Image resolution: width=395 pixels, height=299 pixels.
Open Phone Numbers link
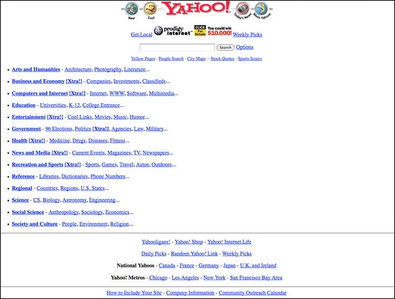coord(108,177)
